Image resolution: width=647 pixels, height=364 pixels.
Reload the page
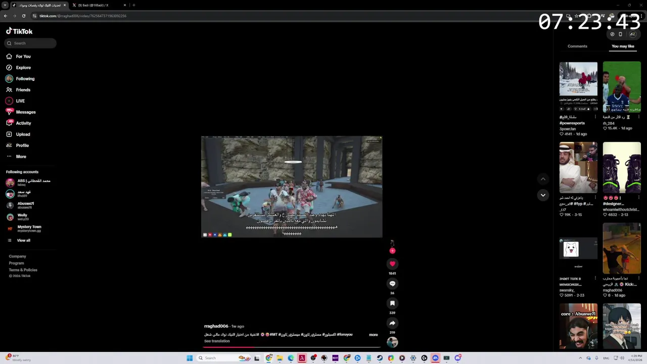click(x=23, y=16)
